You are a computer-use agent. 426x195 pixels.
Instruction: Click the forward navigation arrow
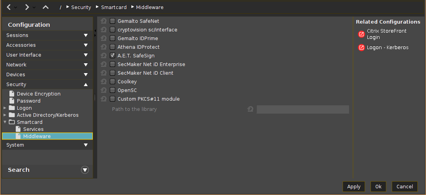pos(27,7)
